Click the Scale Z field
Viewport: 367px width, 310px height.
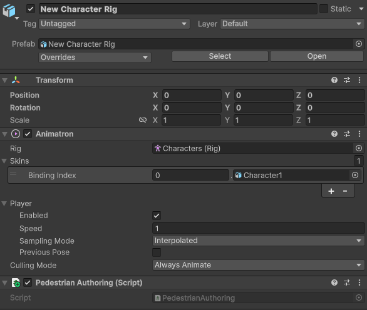(x=335, y=120)
